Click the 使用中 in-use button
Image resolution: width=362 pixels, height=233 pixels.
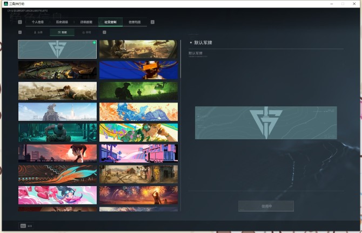tap(266, 206)
